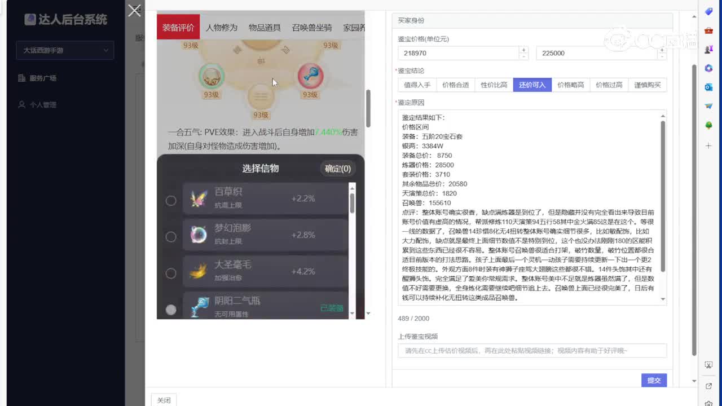Viewport: 722px width, 406px height.
Task: Increase the 218970 price with plus stepper
Action: [523, 50]
